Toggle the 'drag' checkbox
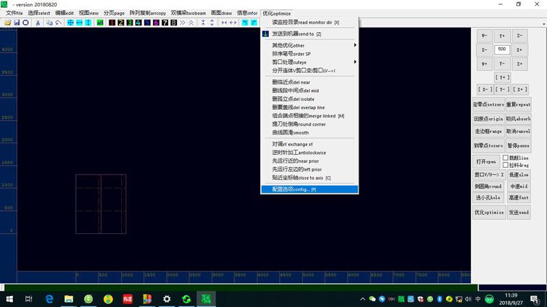Screen dimensions: 547x307 (505, 165)
